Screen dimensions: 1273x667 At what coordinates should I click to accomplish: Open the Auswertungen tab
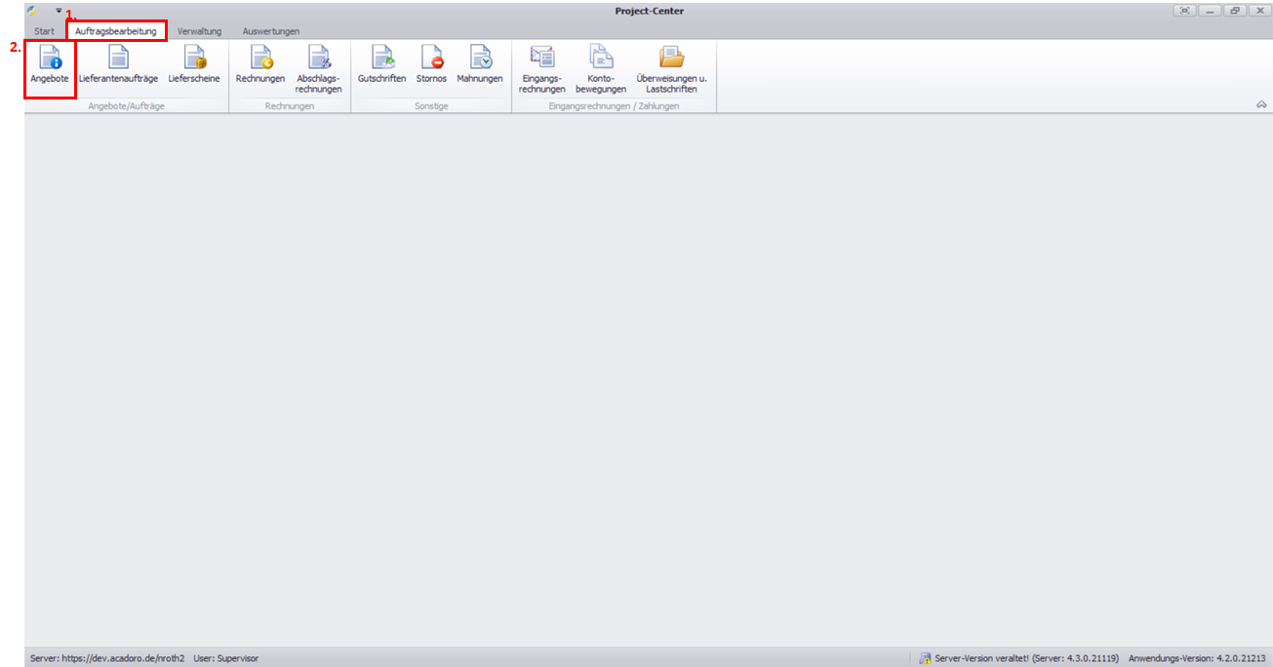(x=271, y=31)
